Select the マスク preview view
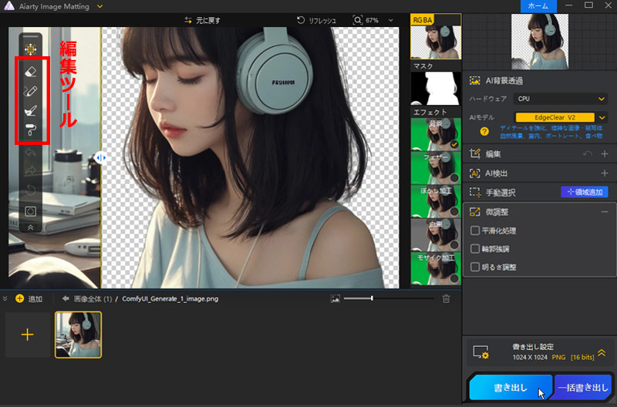The width and height of the screenshot is (617, 407). click(x=434, y=89)
